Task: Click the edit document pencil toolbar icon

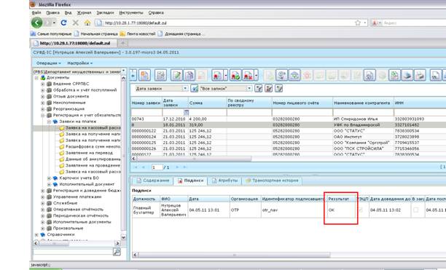Action: (x=176, y=75)
